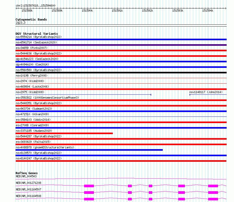The image size is (234, 202).
Task: Open the nsv2974 (Kidd2008) label
Action: tap(30, 81)
